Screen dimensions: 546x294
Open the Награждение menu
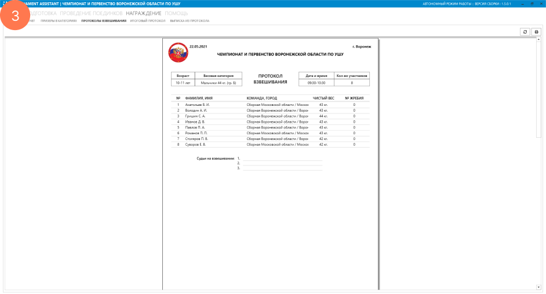pyautogui.click(x=143, y=13)
